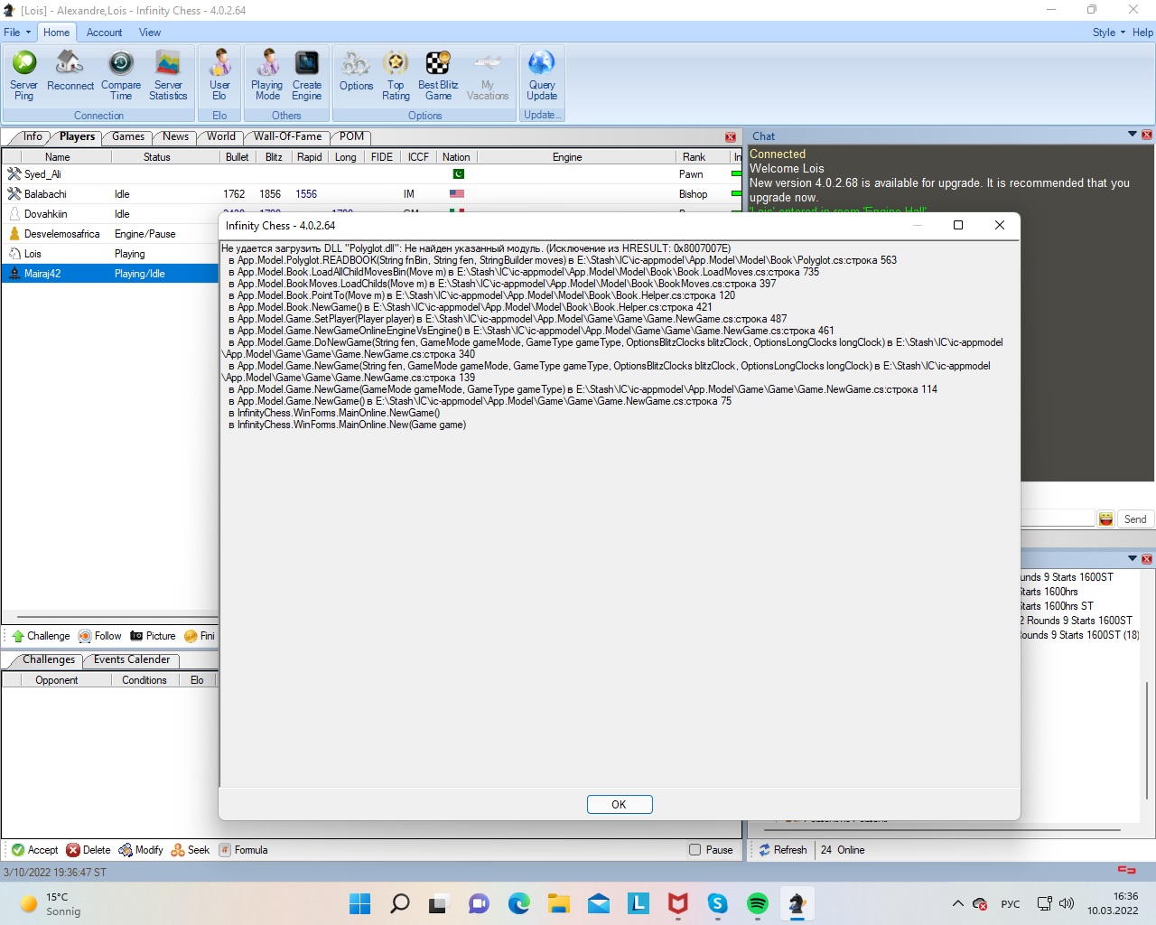Switch to the Games tab
The height and width of the screenshot is (925, 1156).
[x=128, y=136]
